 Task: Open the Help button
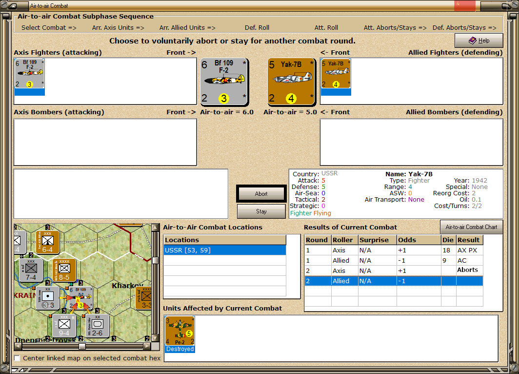pos(479,41)
